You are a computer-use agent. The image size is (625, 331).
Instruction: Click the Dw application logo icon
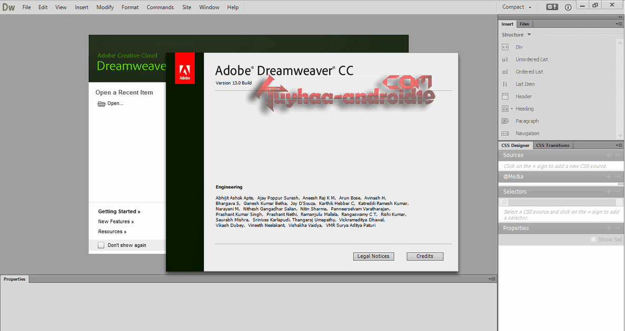click(8, 7)
